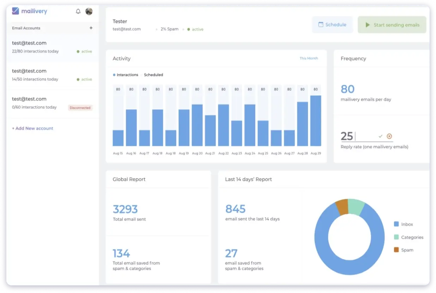Click the calendar icon on the Schedule button

(x=321, y=25)
